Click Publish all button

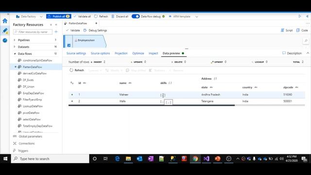pyautogui.click(x=58, y=17)
